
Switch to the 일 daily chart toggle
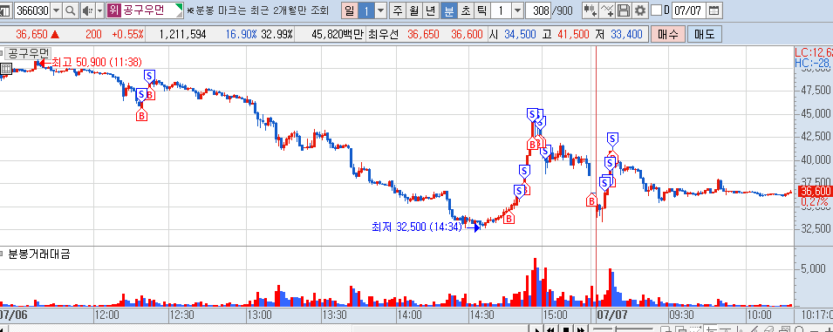coord(349,10)
